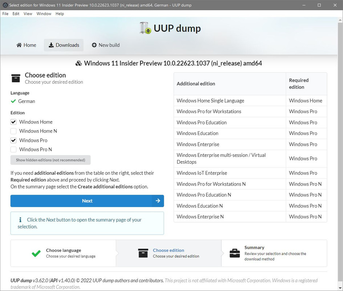The width and height of the screenshot is (343, 291).
Task: Open the Edit menu
Action: (16, 13)
